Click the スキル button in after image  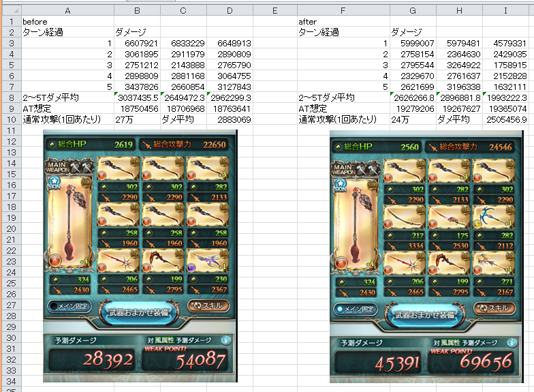pos(494,308)
